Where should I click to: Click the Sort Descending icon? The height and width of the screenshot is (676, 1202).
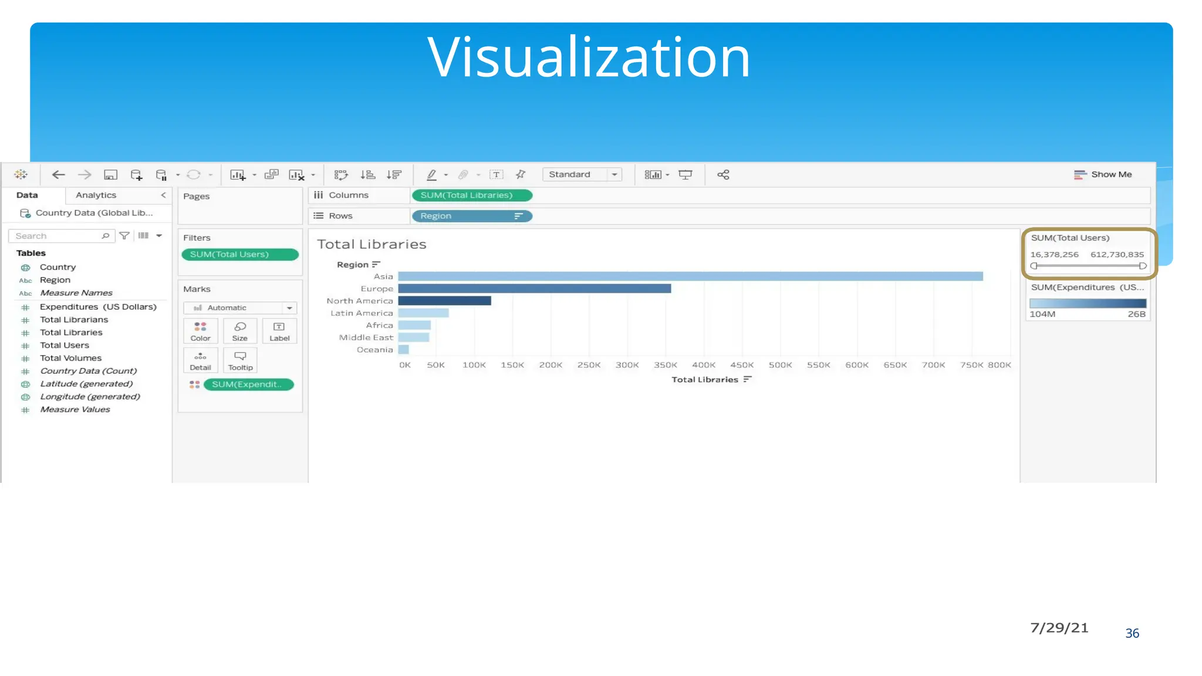394,175
